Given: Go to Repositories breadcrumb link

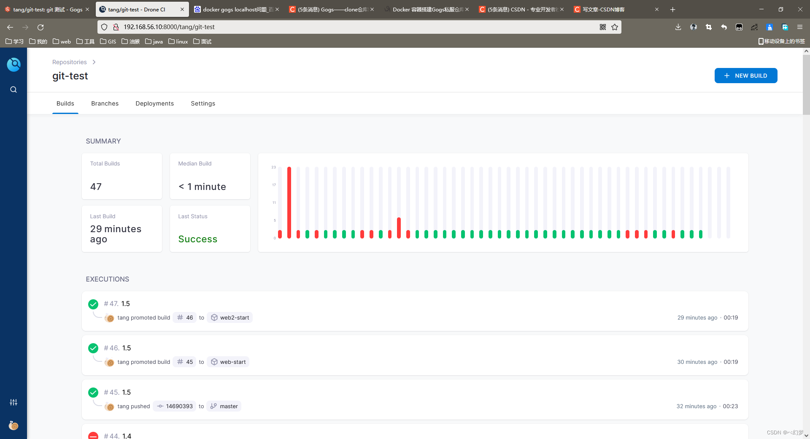Looking at the screenshot, I should point(70,62).
